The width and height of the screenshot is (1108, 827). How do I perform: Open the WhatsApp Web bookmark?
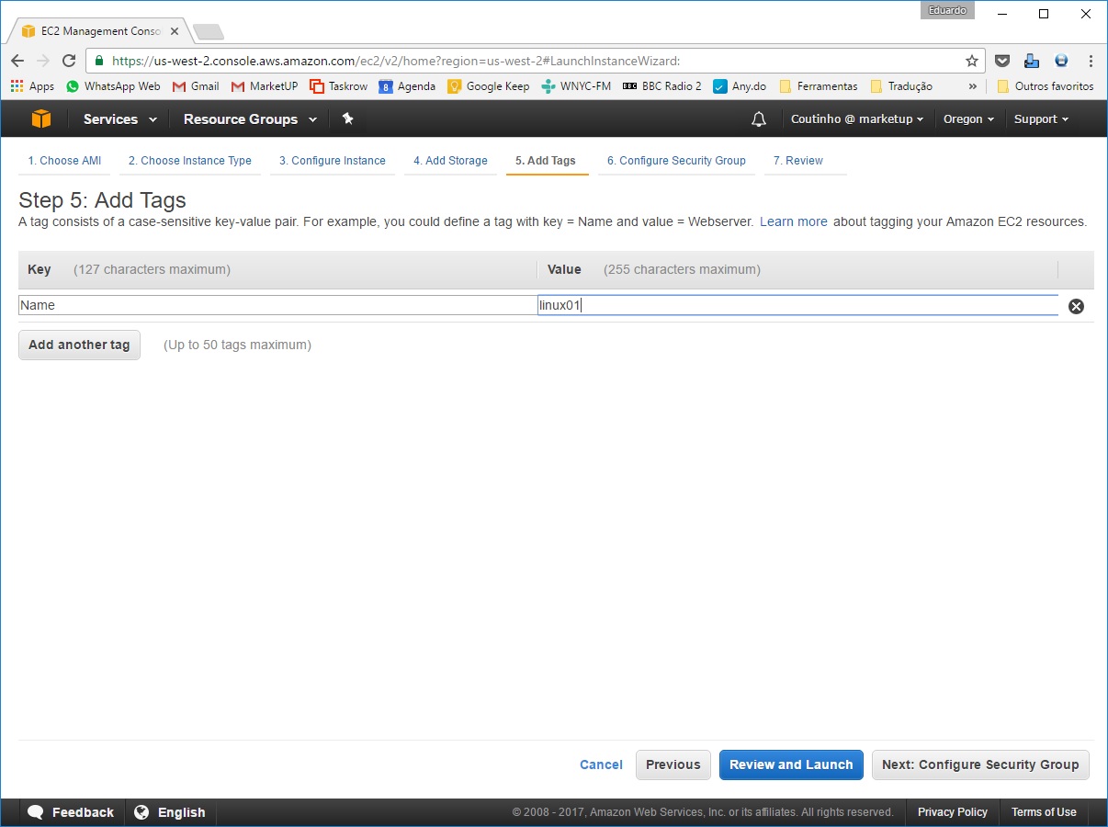click(x=113, y=86)
